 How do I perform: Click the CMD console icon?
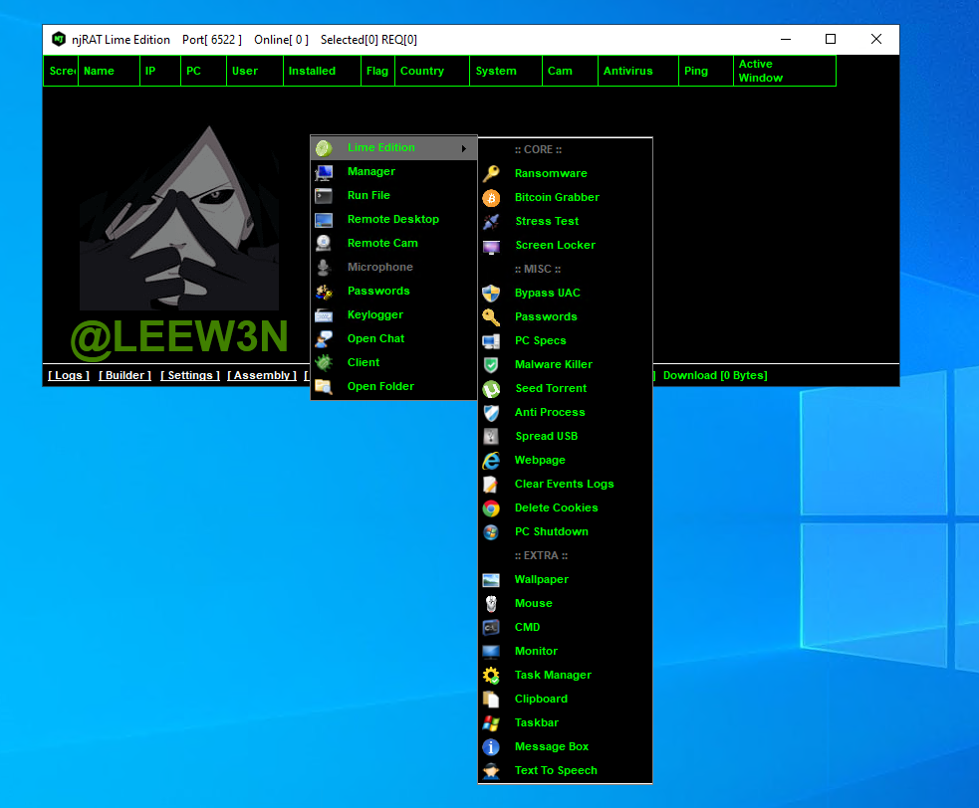[491, 627]
